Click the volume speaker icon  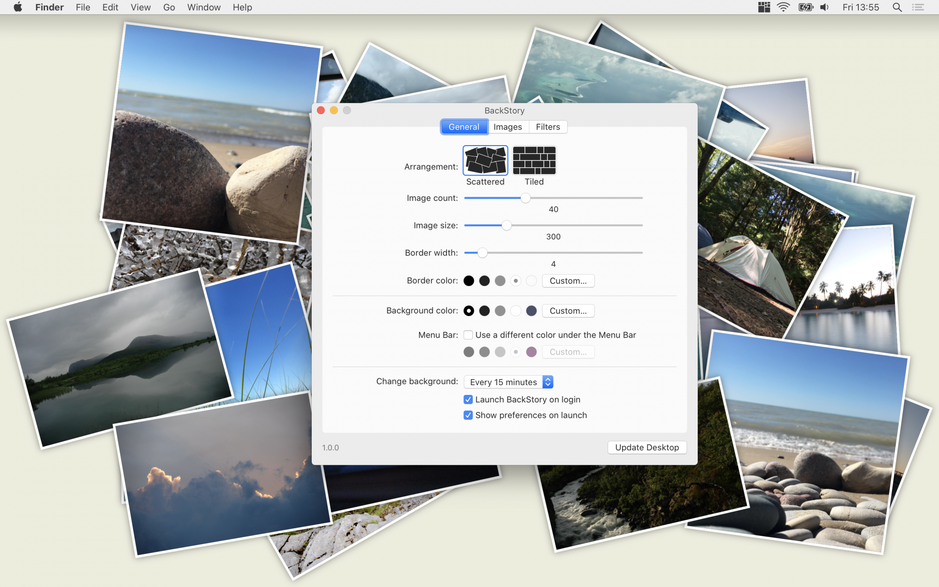[x=825, y=8]
